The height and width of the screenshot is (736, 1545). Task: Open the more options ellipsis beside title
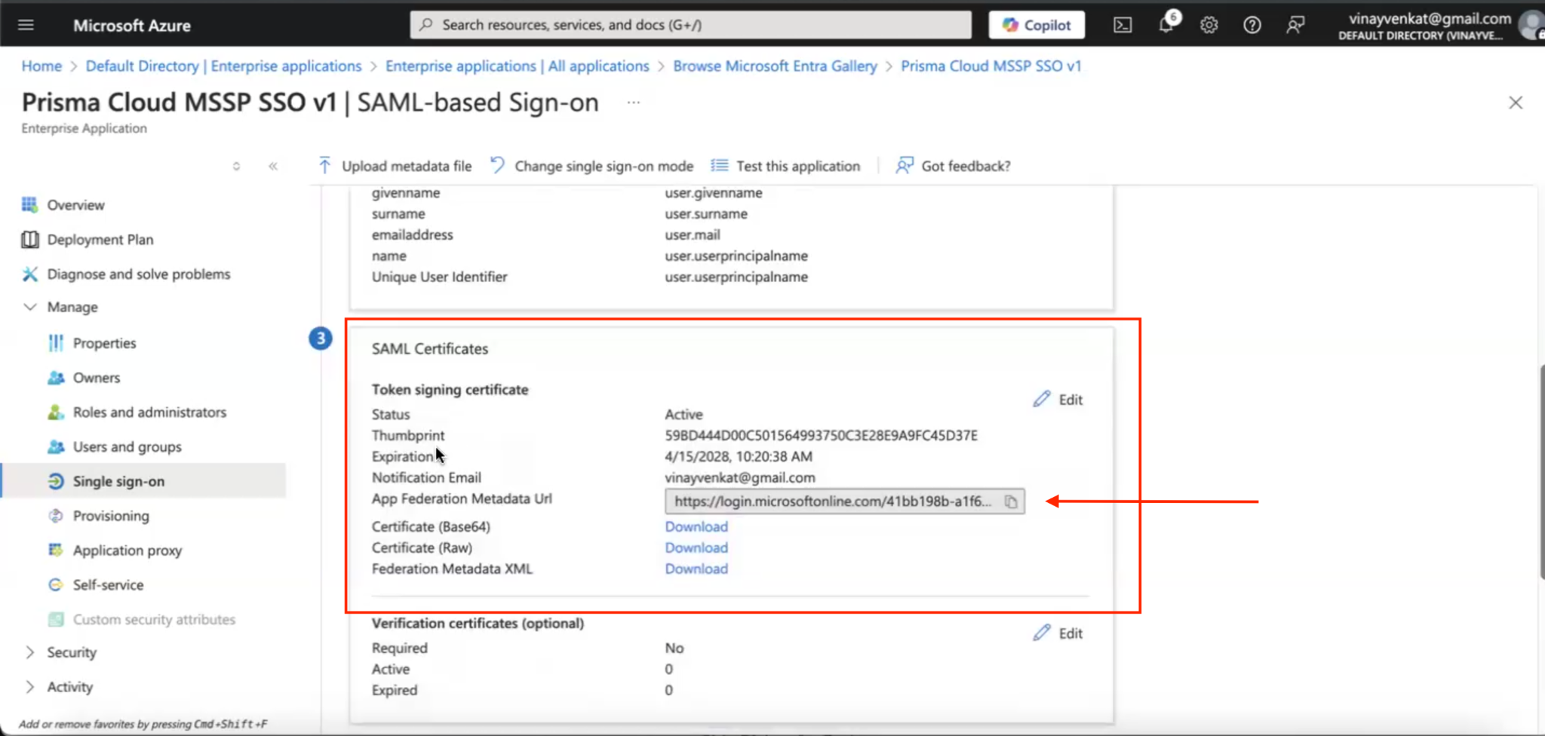[x=634, y=102]
